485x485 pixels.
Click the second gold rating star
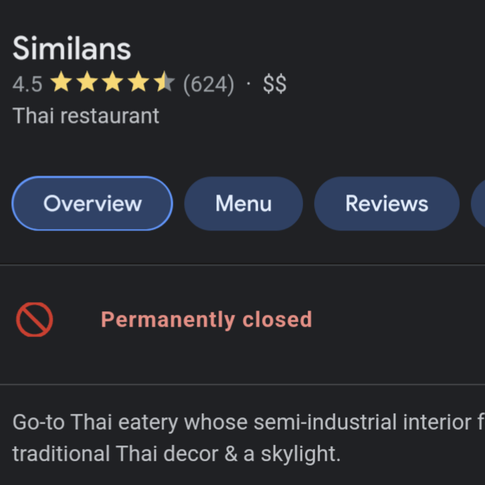(87, 83)
